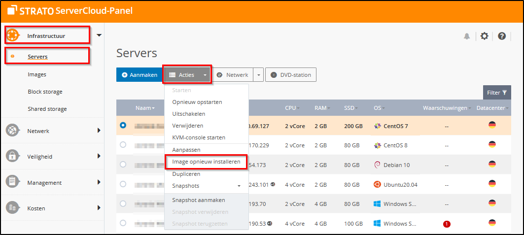Image resolution: width=524 pixels, height=235 pixels.
Task: Click the help question mark icon
Action: pos(502,36)
